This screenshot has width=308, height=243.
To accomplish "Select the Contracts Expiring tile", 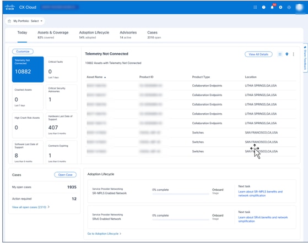I will tap(62, 152).
